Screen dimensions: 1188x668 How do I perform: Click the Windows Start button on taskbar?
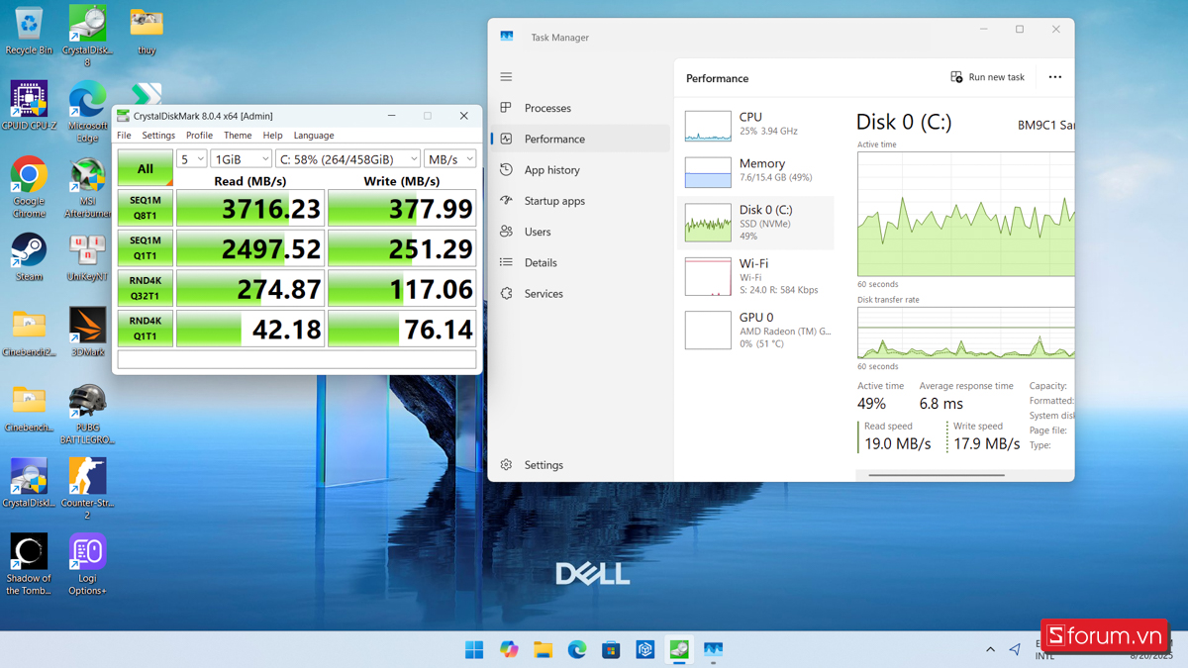click(475, 650)
